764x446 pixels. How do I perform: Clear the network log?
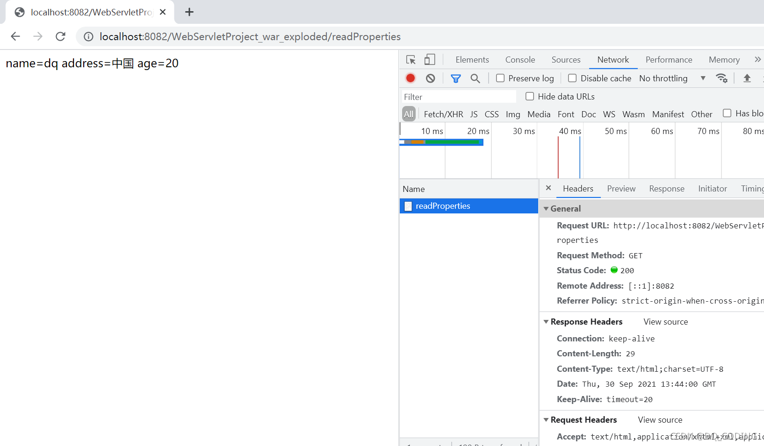431,78
